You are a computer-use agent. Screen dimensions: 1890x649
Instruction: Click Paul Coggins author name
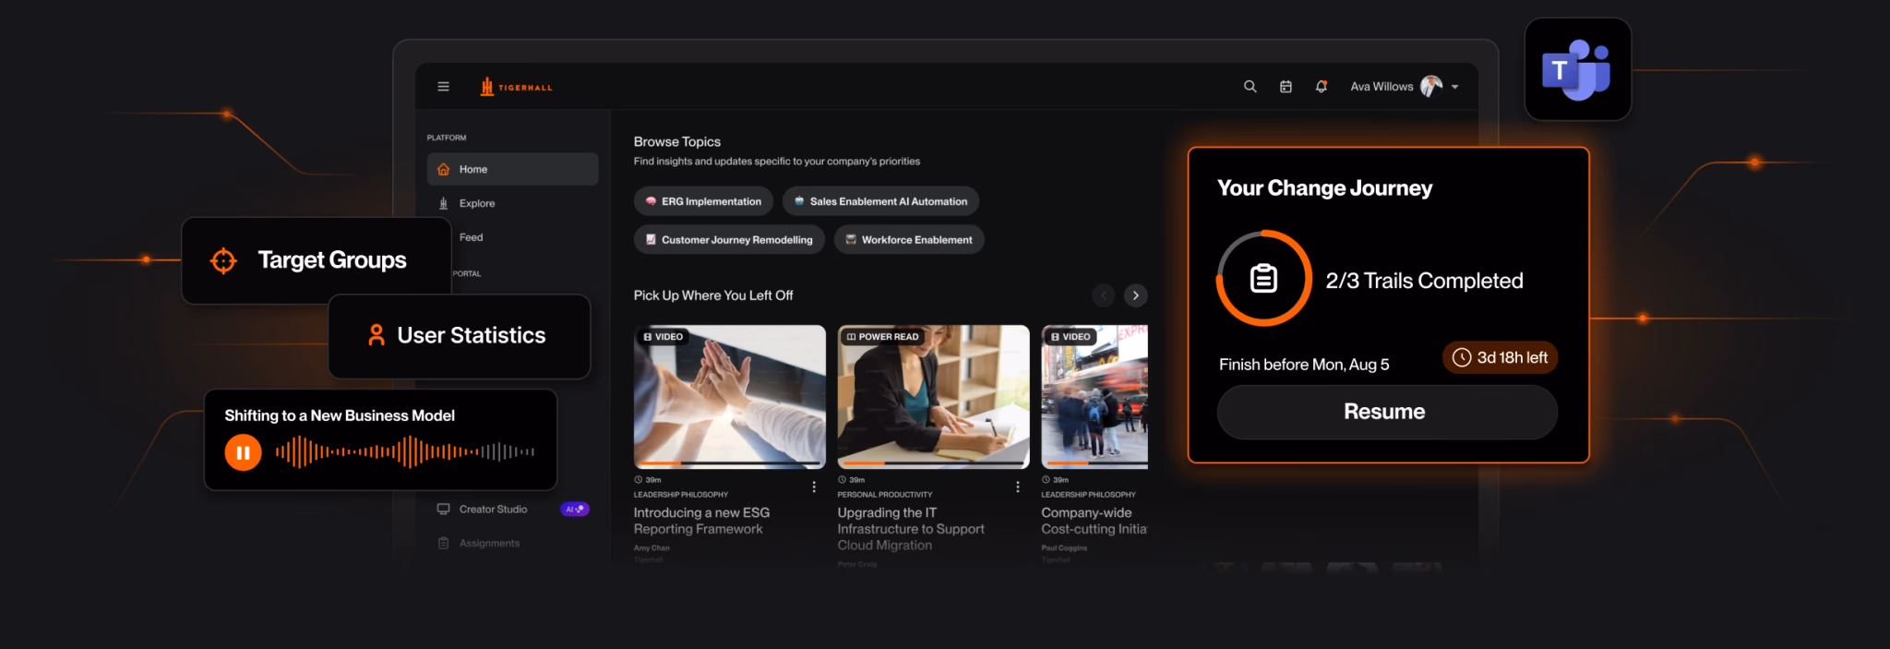1064,548
